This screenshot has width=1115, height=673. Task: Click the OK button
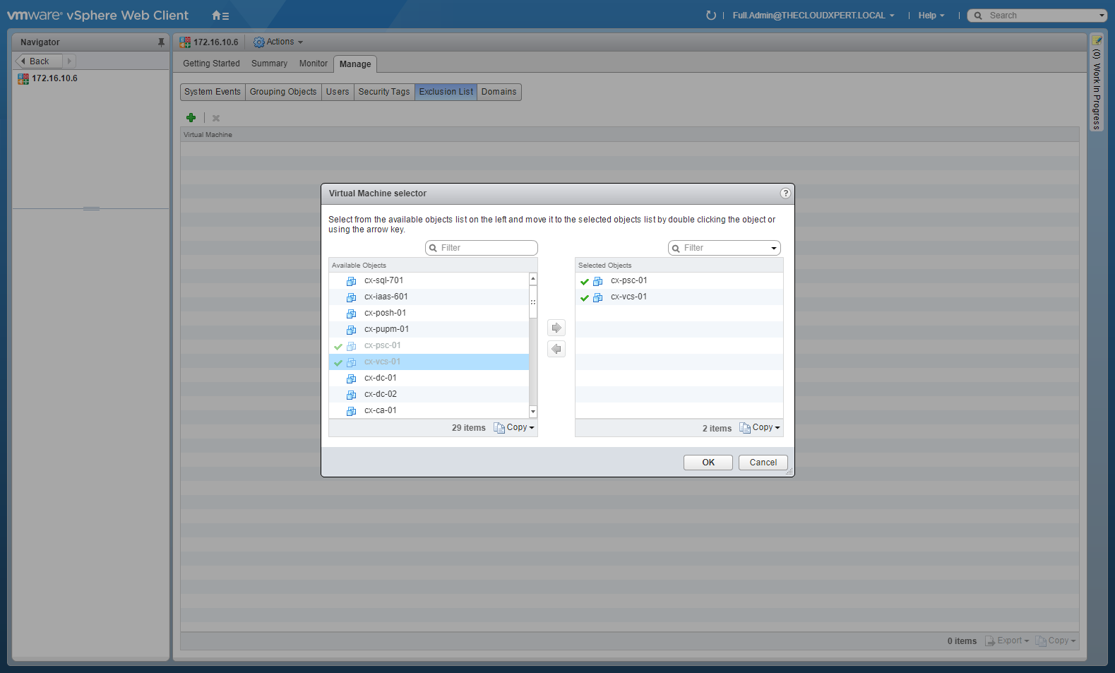[x=708, y=463]
